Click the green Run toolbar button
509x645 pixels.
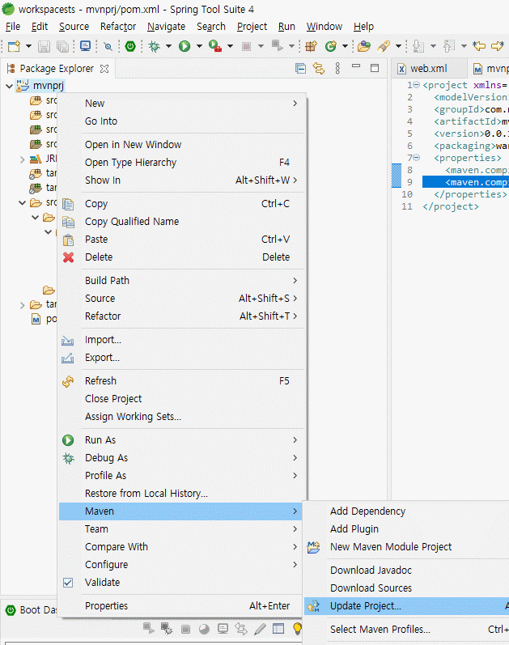click(185, 46)
